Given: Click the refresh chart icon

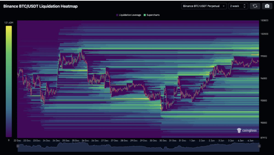Looking at the screenshot, I should pyautogui.click(x=255, y=6).
